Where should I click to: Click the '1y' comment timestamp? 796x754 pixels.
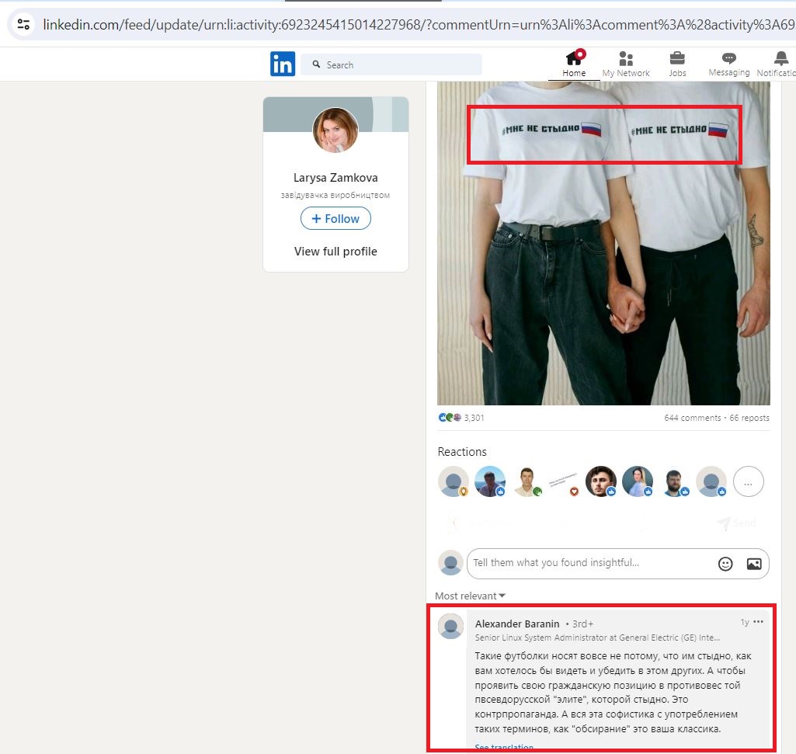pos(745,622)
